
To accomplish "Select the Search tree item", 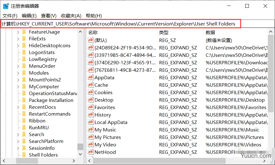I will (36, 135).
